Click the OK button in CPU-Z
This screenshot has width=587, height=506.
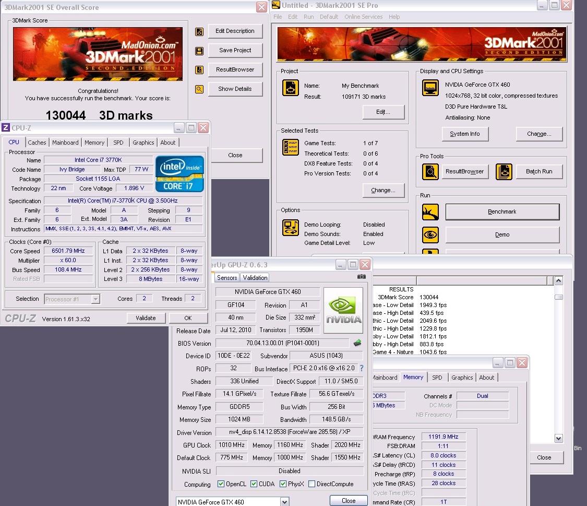tap(188, 318)
